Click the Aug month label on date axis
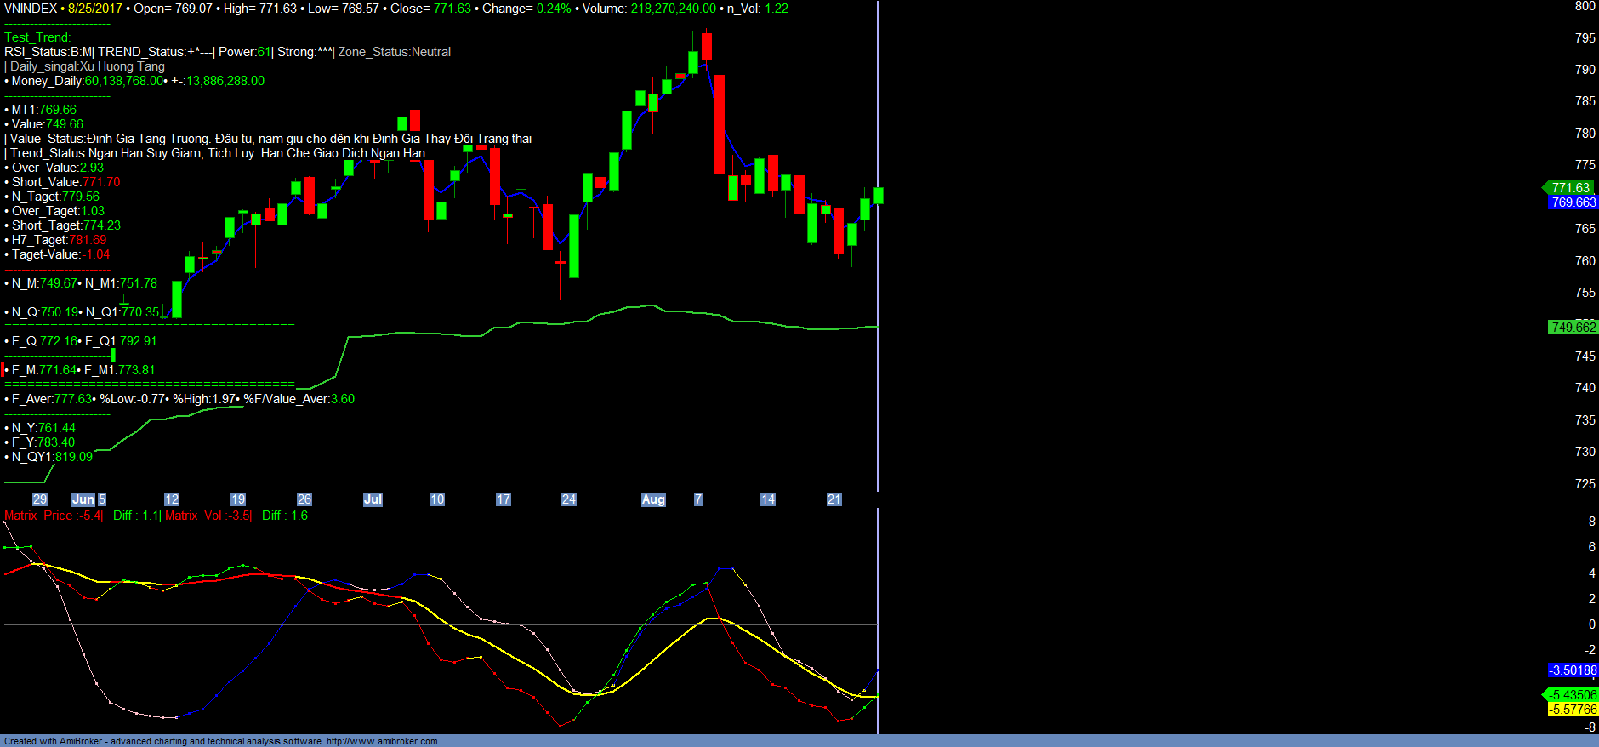 pyautogui.click(x=652, y=499)
